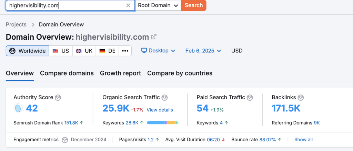Click globe icon beside Organic Search Traffic
Screen dimensions: 353x151
(165, 98)
